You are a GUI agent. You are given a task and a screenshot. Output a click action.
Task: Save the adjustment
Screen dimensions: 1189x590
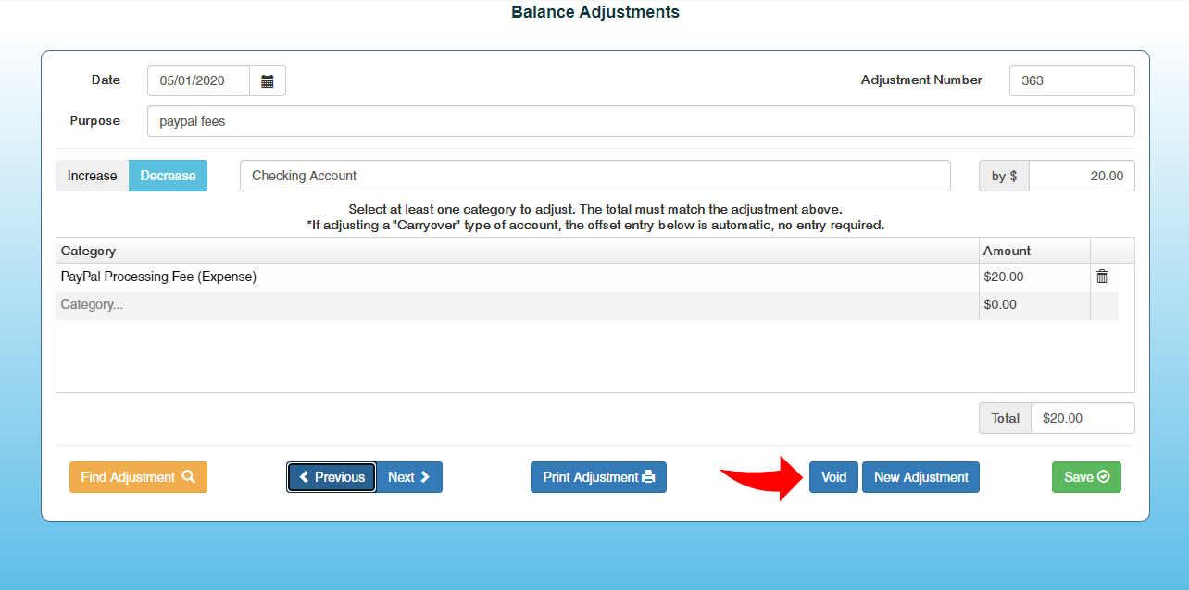point(1086,477)
